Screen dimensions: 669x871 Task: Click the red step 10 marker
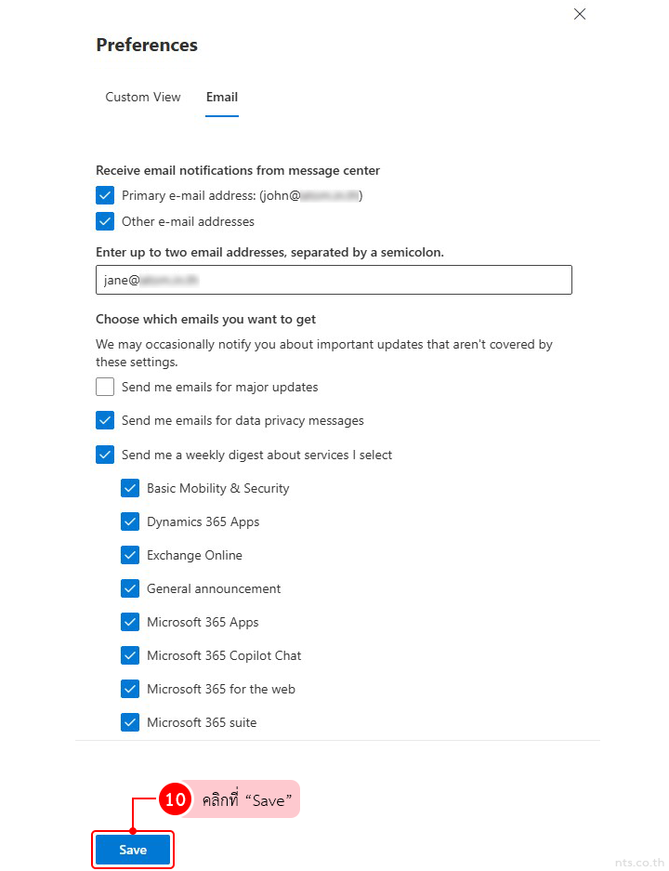(175, 799)
